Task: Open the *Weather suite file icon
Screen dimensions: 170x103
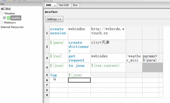Action: point(2,13)
